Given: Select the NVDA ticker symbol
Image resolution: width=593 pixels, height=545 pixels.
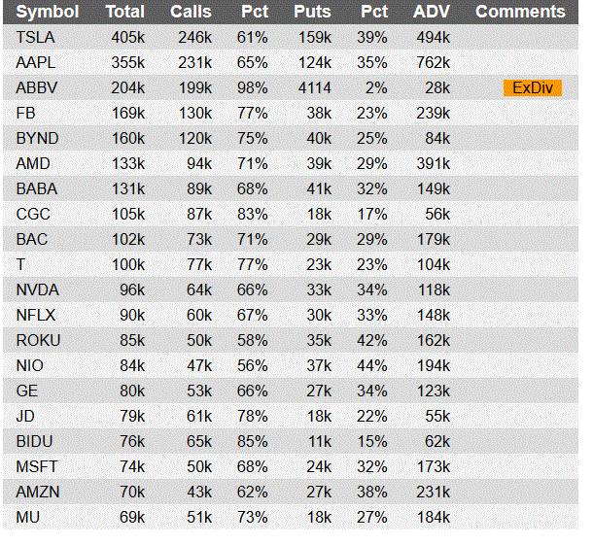Looking at the screenshot, I should click(38, 290).
